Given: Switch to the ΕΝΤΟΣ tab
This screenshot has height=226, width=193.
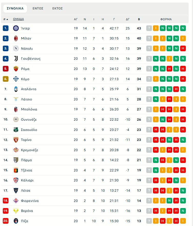Looking at the screenshot, I should tap(38, 8).
